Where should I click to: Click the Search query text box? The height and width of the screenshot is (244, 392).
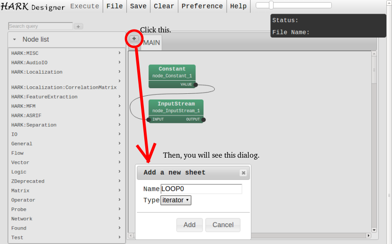[x=40, y=26]
